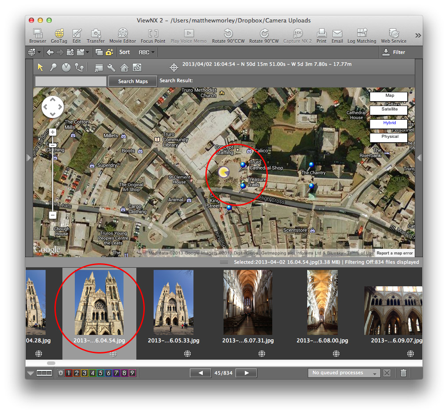The image size is (448, 414).
Task: Launch the Transfer tool
Action: pos(96,36)
